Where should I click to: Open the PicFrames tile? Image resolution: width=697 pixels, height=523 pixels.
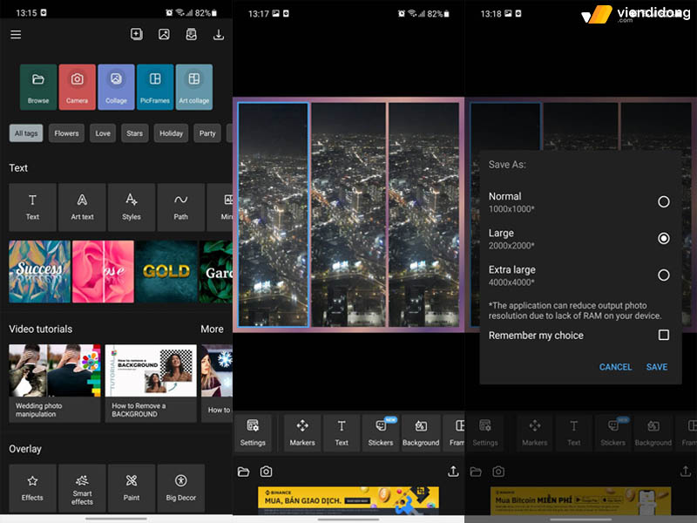[x=155, y=86]
